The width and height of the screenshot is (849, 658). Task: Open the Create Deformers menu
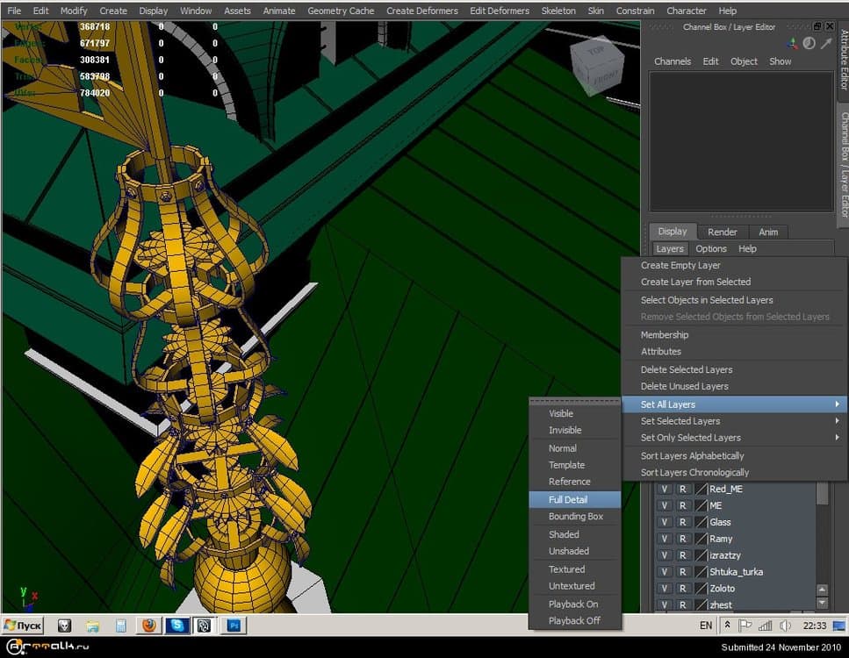(x=421, y=11)
